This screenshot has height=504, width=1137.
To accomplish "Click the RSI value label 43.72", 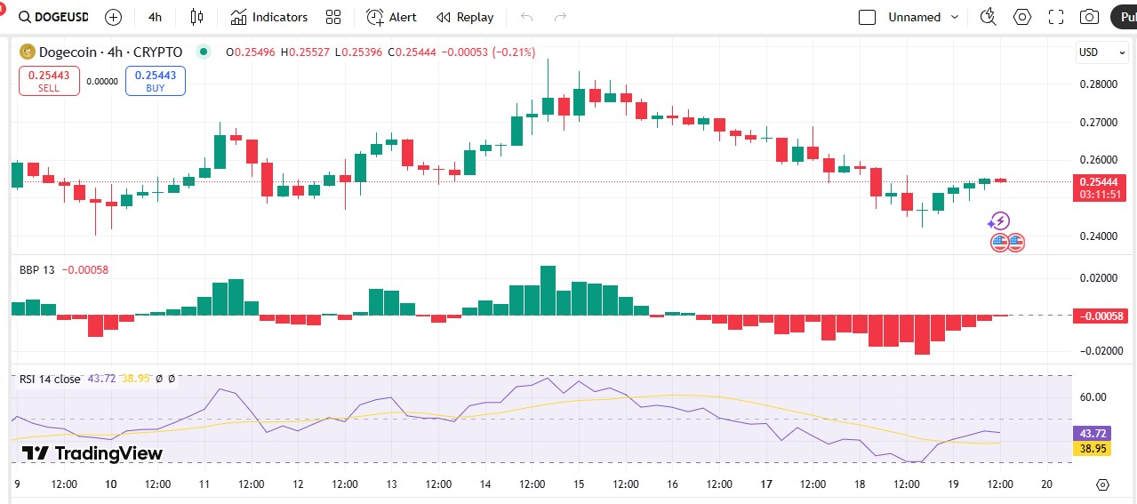I will point(1091,433).
